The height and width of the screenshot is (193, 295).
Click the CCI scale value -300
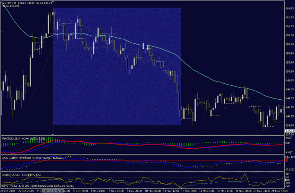(288, 186)
